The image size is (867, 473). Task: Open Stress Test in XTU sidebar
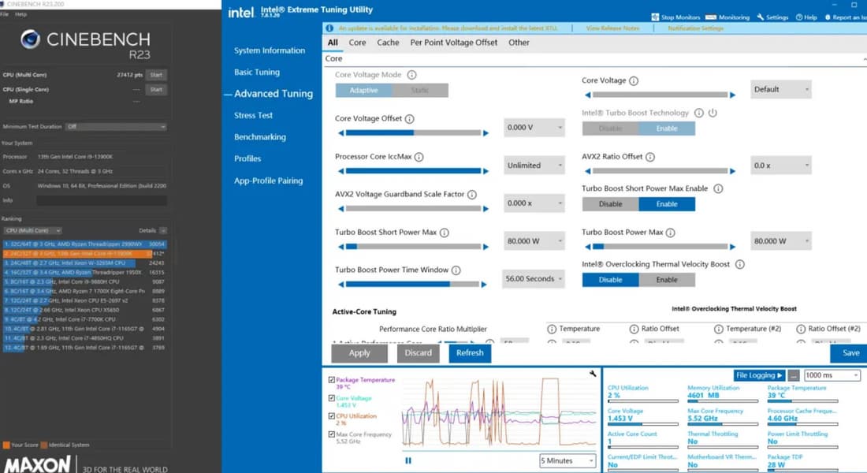(x=253, y=115)
